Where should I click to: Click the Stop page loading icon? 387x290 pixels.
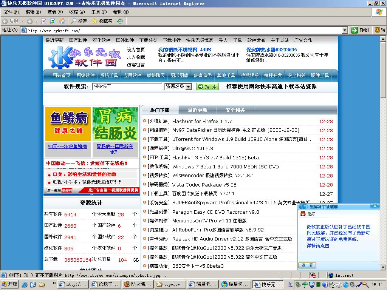coord(44,21)
